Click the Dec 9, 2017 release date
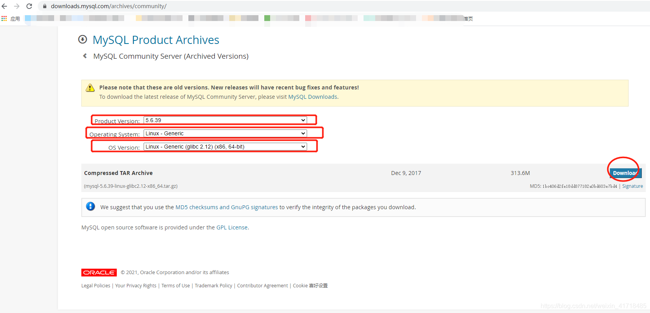 point(406,173)
